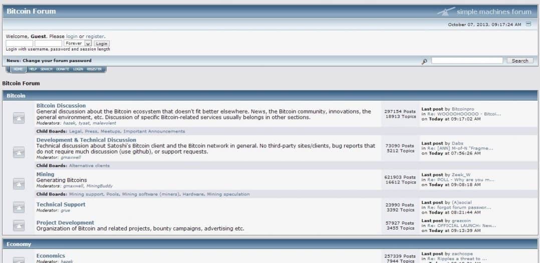
Task: Click the Technical Support board status icon
Action: pyautogui.click(x=19, y=207)
